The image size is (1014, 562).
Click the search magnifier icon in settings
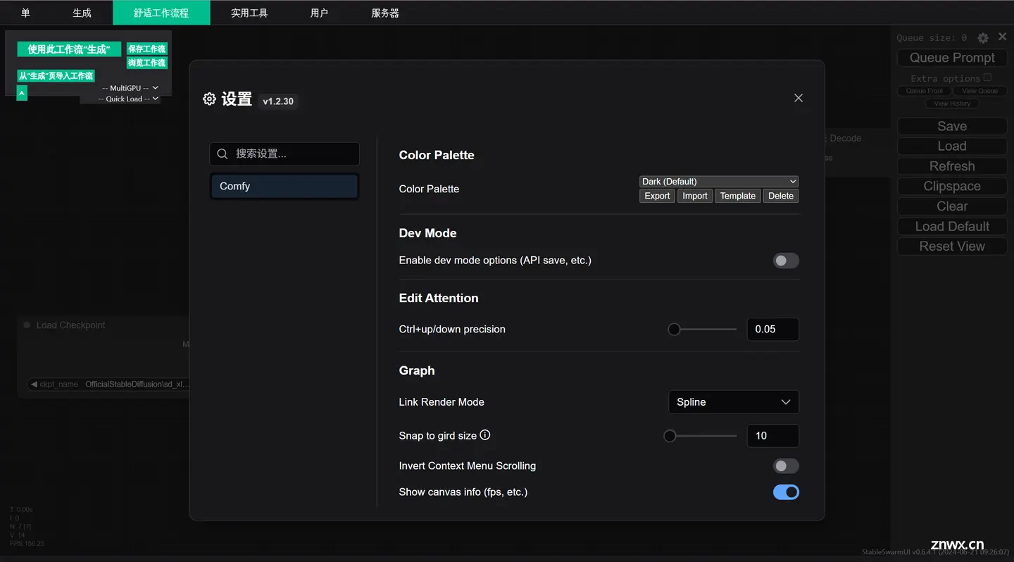coord(223,154)
